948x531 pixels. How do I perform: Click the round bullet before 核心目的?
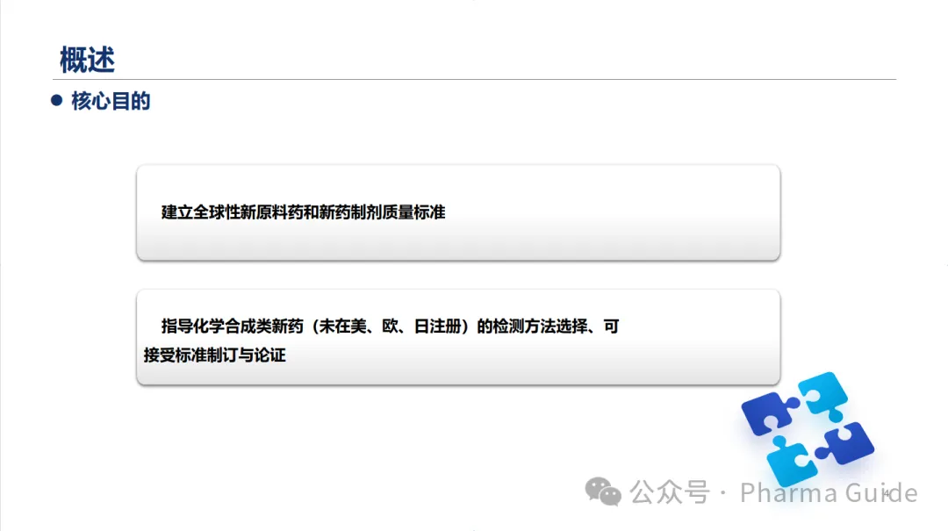[x=57, y=100]
